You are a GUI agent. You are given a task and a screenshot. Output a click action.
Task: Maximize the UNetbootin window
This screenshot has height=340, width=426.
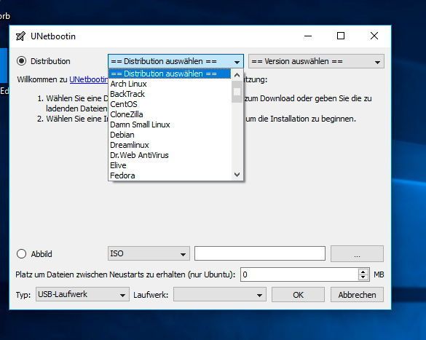341,36
